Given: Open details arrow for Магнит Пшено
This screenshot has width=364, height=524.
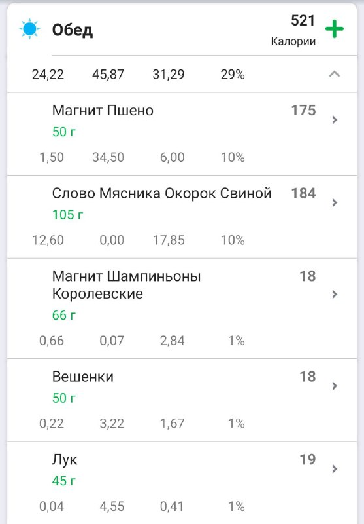Looking at the screenshot, I should pyautogui.click(x=335, y=120).
